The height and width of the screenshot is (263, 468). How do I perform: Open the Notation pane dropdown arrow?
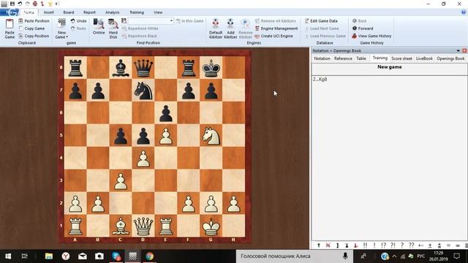458,50
